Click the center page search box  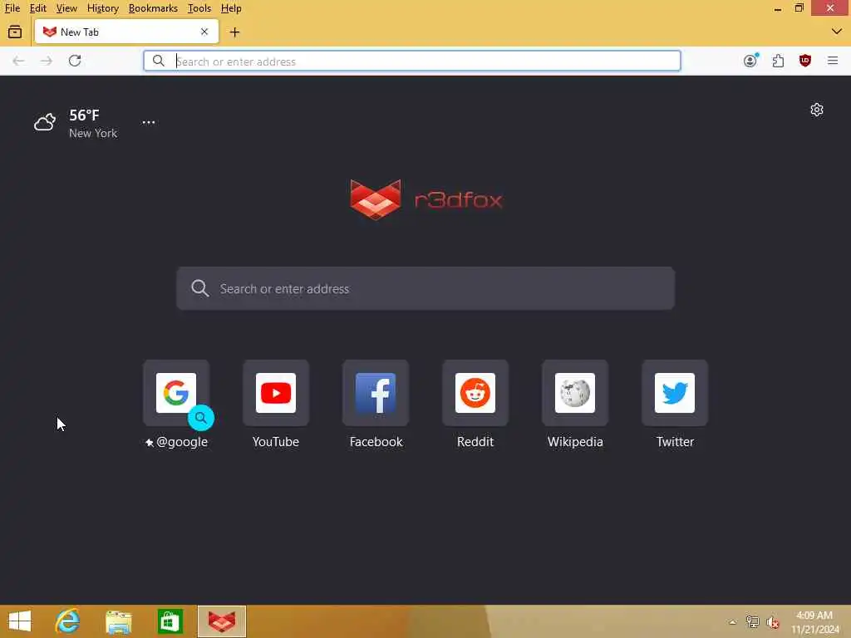click(x=425, y=288)
